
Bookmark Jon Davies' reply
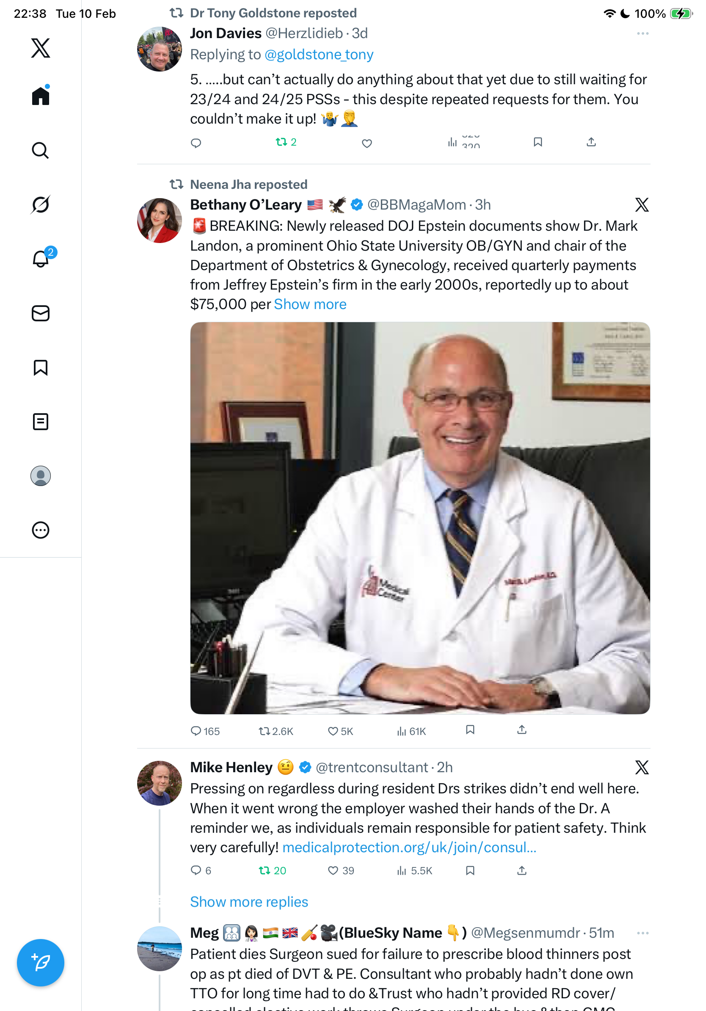tap(538, 142)
